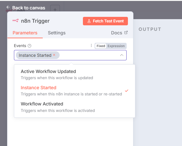
Task: Select Workflow Activated option
Action: click(74, 107)
